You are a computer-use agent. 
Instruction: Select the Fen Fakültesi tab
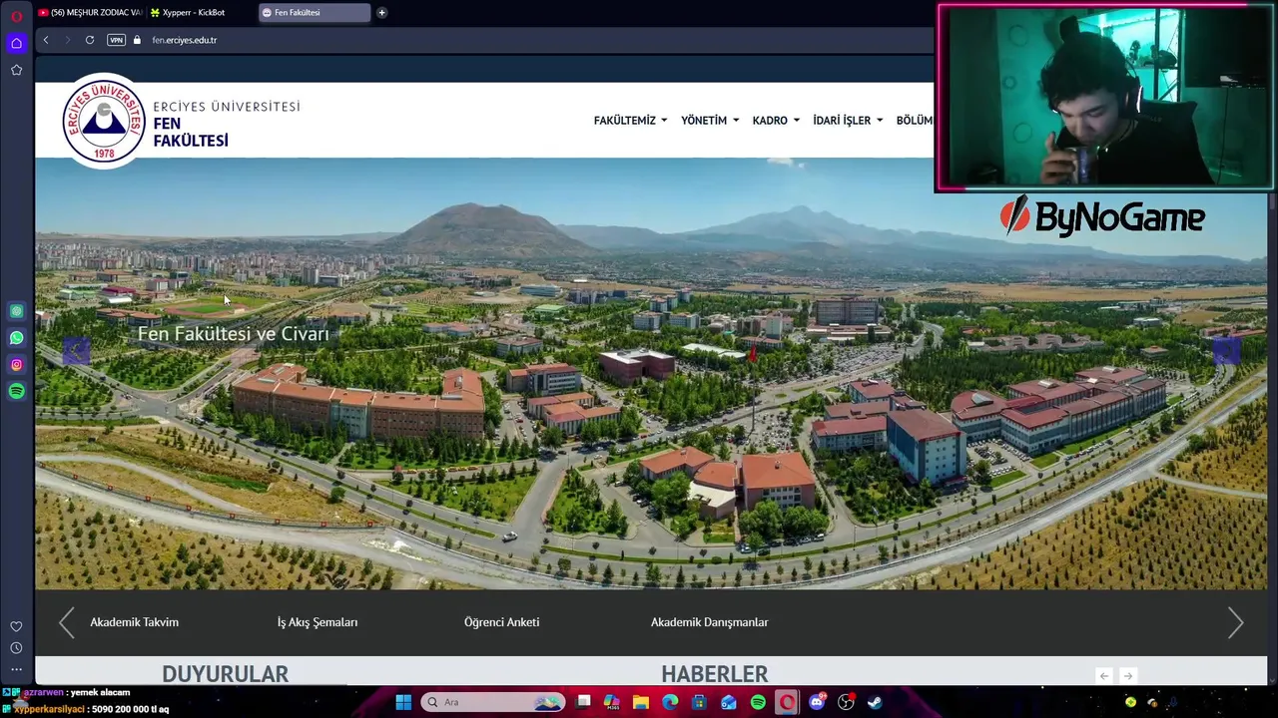pyautogui.click(x=314, y=12)
